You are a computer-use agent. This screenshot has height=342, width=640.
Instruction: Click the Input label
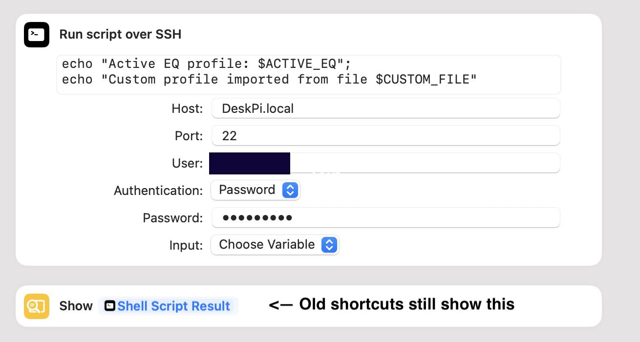[x=186, y=245]
